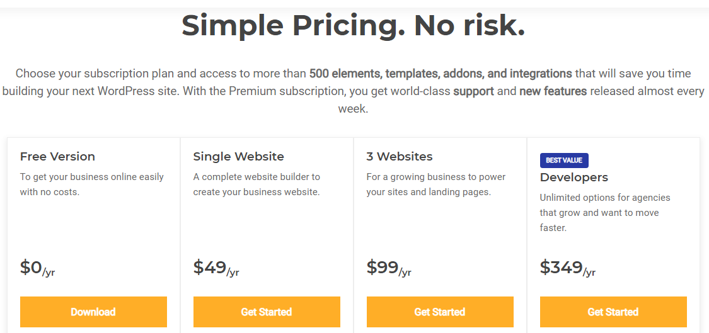Image resolution: width=709 pixels, height=333 pixels.
Task: Select the $99/yr price
Action: (x=389, y=268)
